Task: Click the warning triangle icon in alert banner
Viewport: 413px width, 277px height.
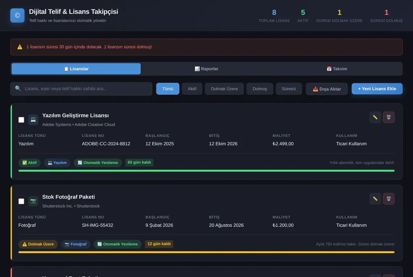Action: coord(20,47)
